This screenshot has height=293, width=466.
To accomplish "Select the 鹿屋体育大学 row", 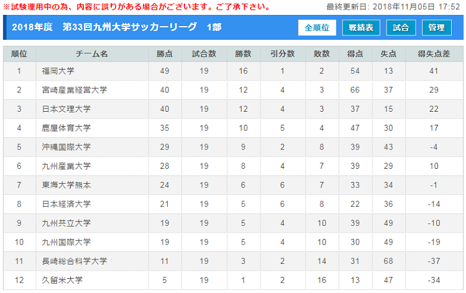I will 233,128.
